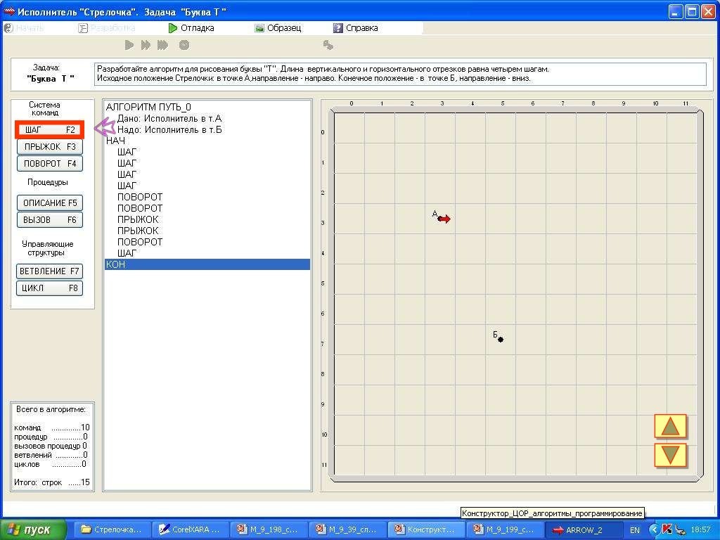Click the double-arrow fast run icon
Image resolution: width=720 pixels, height=540 pixels.
[x=146, y=45]
